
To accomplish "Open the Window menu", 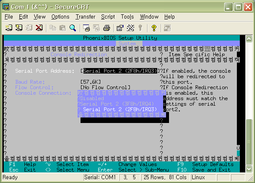I will (x=149, y=16).
